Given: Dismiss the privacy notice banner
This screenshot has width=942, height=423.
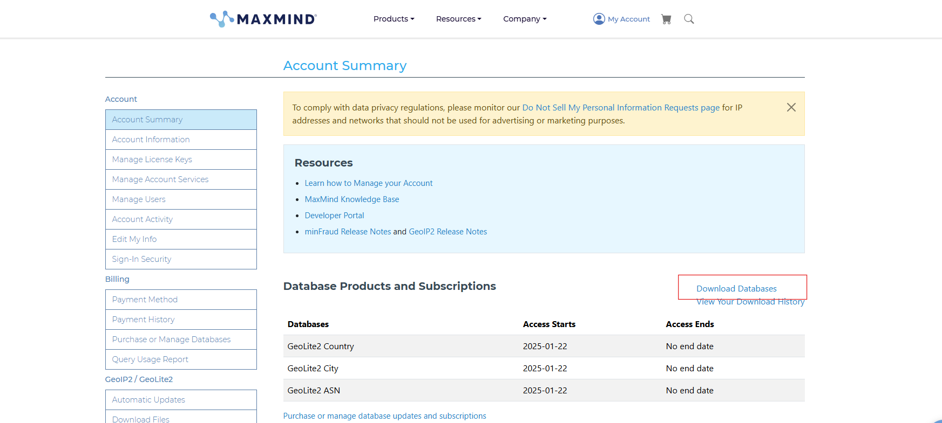Looking at the screenshot, I should tap(791, 107).
